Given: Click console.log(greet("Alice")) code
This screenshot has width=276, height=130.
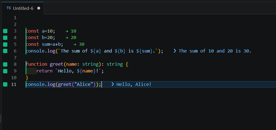Looking at the screenshot, I should pyautogui.click(x=63, y=85).
